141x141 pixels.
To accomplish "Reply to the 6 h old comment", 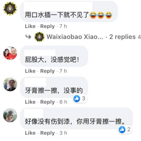I will [47, 102].
